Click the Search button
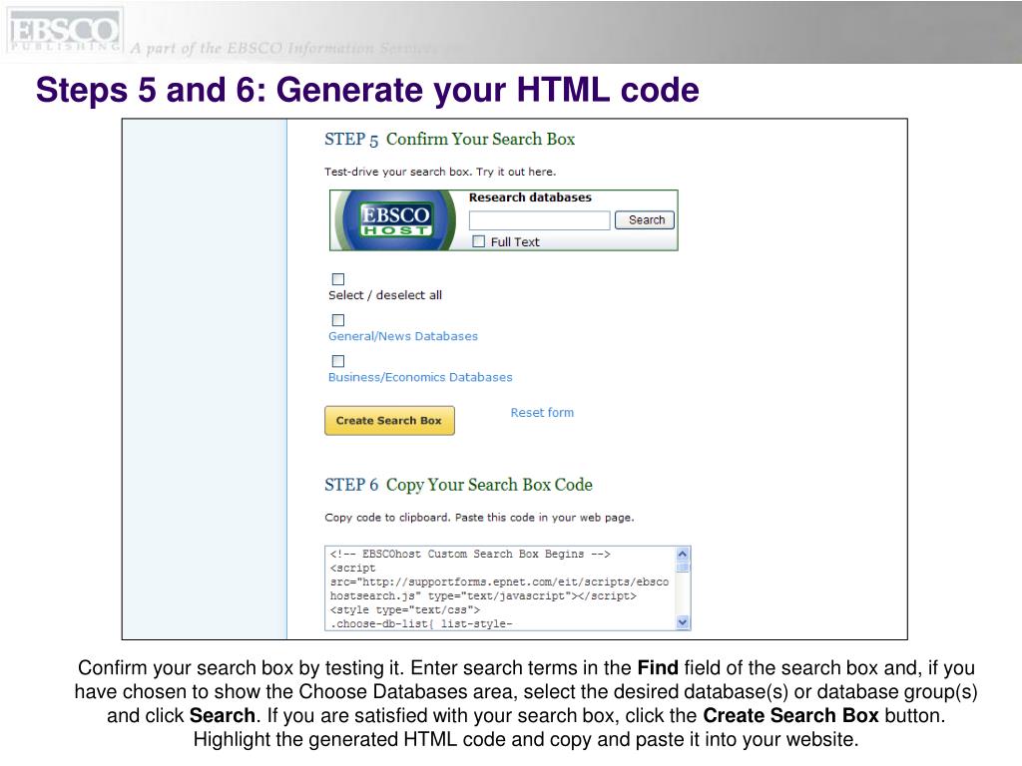 click(645, 220)
